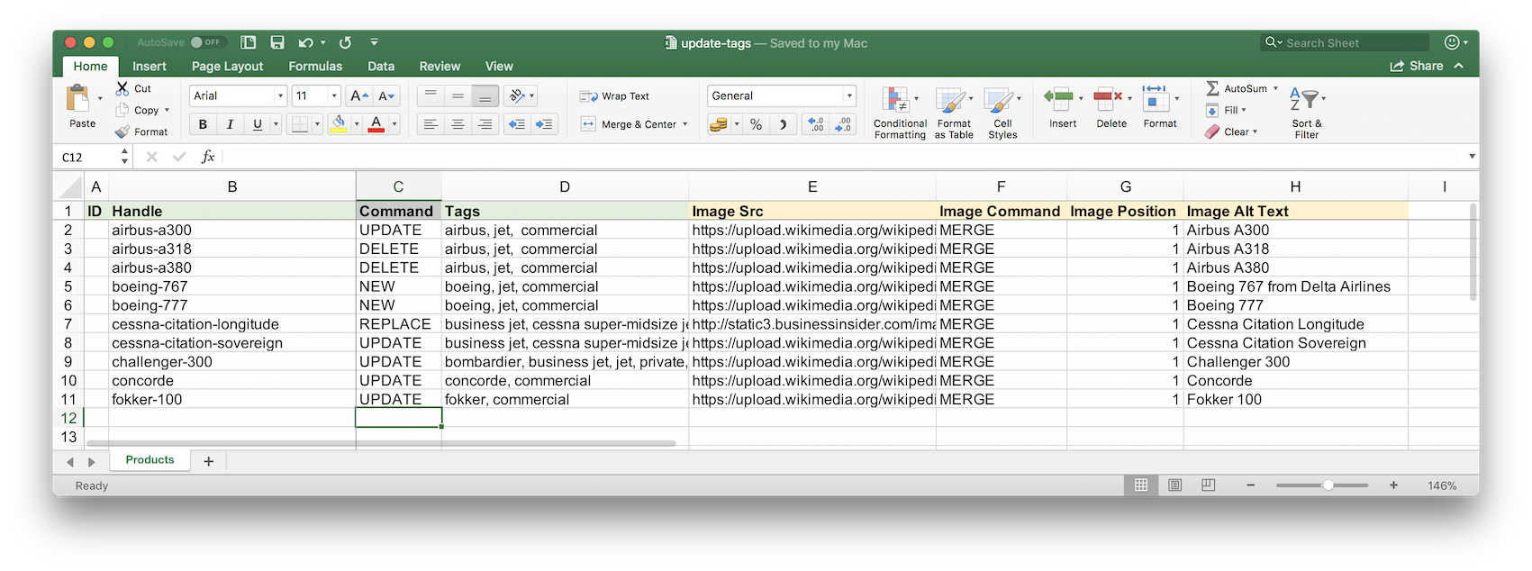Open the Page Layout tab

[227, 66]
